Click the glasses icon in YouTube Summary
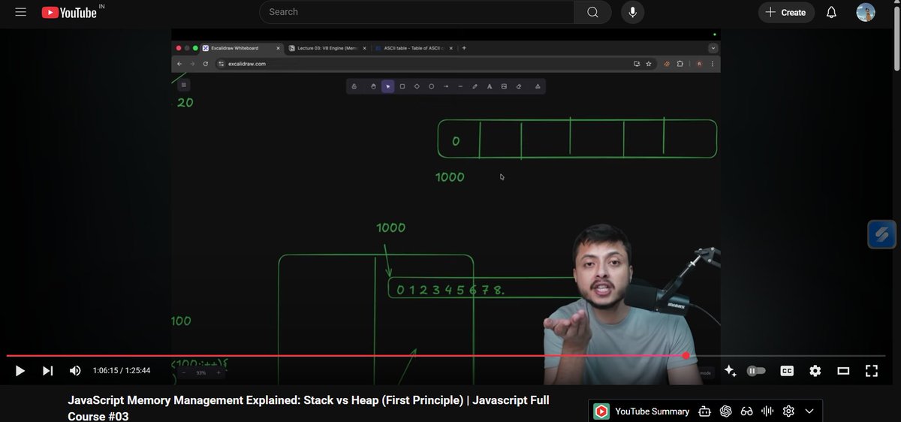The width and height of the screenshot is (901, 422). [746, 411]
